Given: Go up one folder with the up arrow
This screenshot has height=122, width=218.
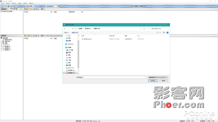Looking at the screenshot, I should [73, 28].
